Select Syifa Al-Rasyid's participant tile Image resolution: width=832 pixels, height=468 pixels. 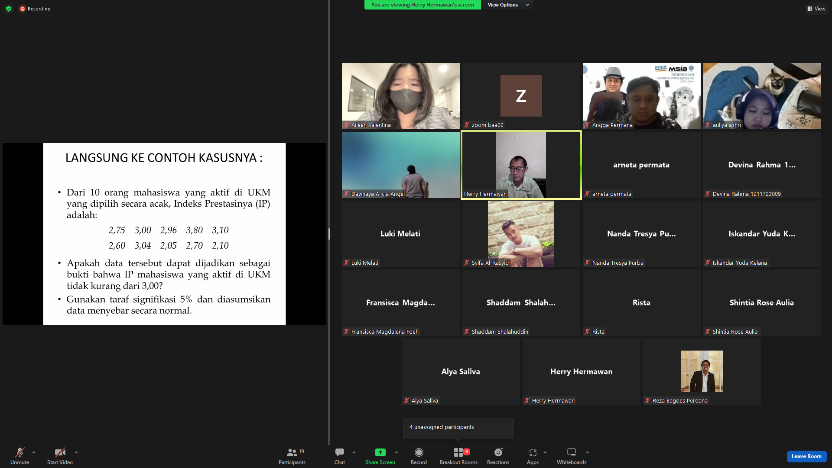[x=521, y=234]
